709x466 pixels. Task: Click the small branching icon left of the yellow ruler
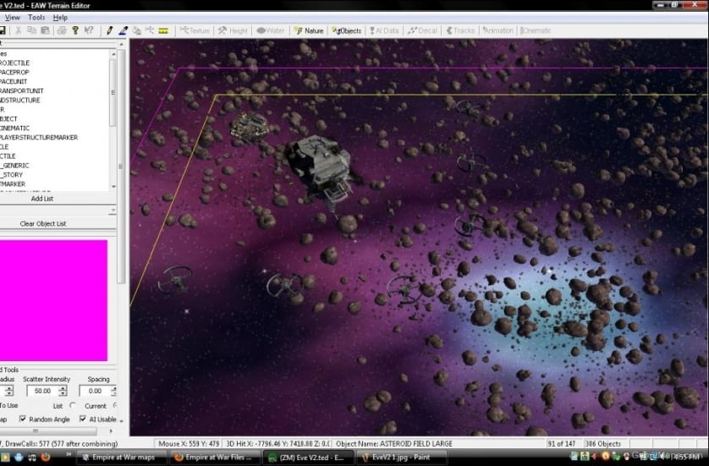pyautogui.click(x=150, y=30)
